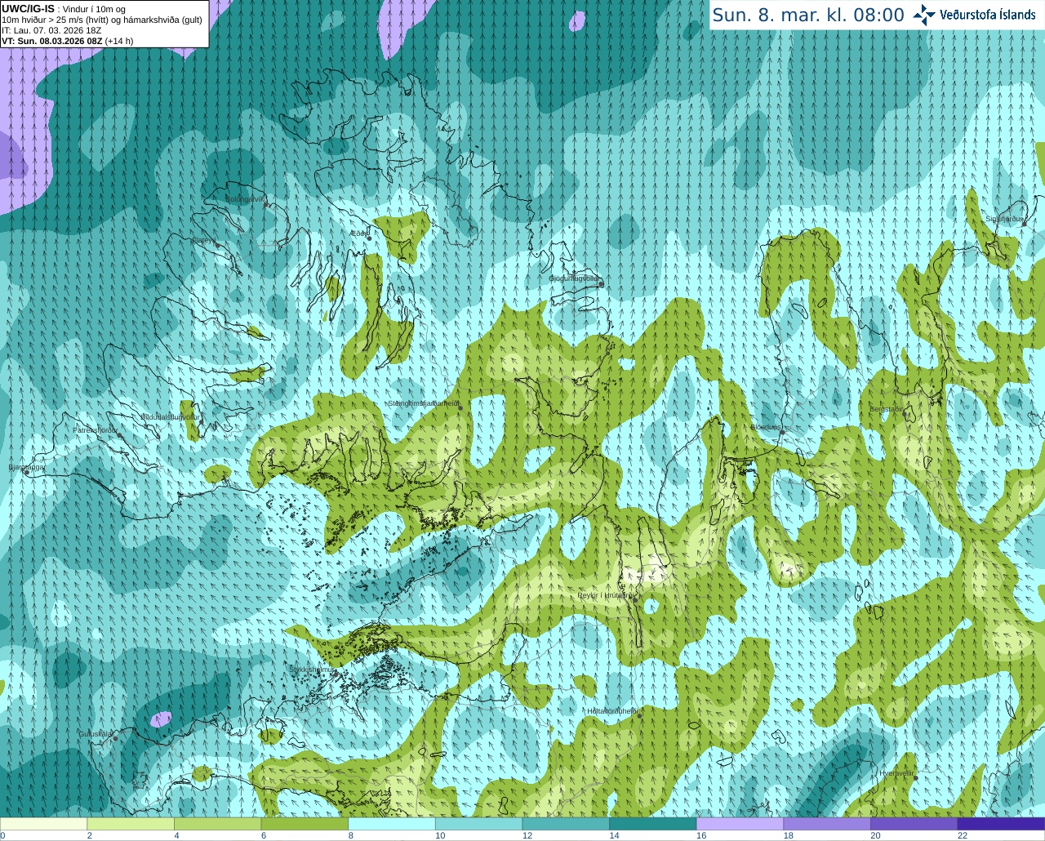This screenshot has width=1045, height=841.
Task: Pick the 20–22 m/s violet legend swatch
Action: point(914,824)
